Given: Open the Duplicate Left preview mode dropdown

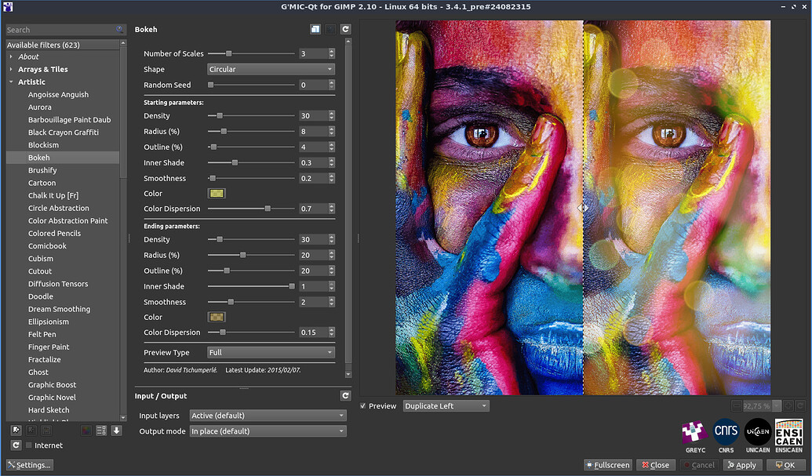Looking at the screenshot, I should click(x=446, y=406).
